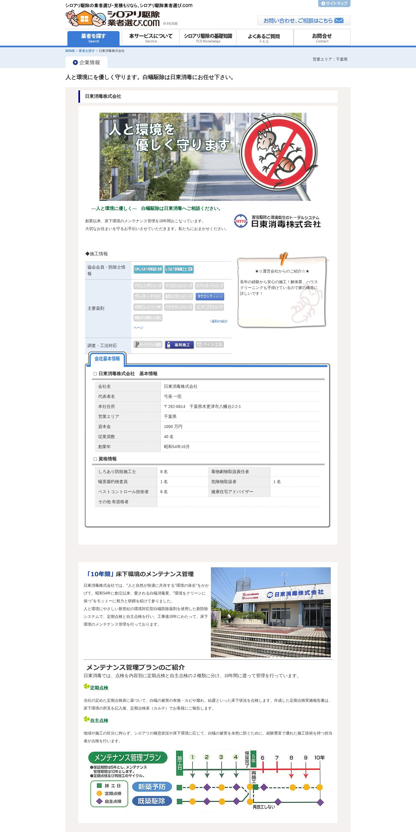The height and width of the screenshot is (832, 416).
Task: Click the clover icon beside 自主点検
Action: [x=87, y=719]
